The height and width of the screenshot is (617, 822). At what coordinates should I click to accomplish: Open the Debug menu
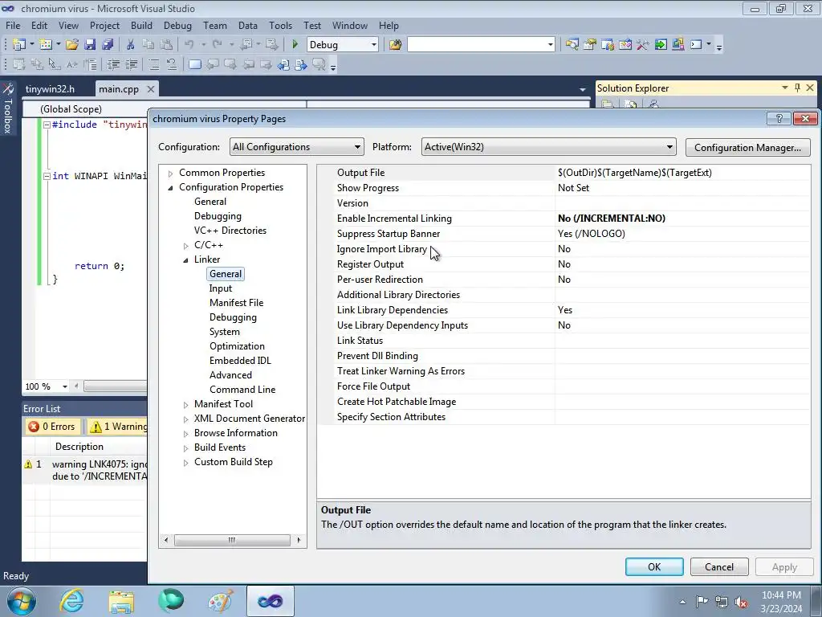(x=177, y=25)
